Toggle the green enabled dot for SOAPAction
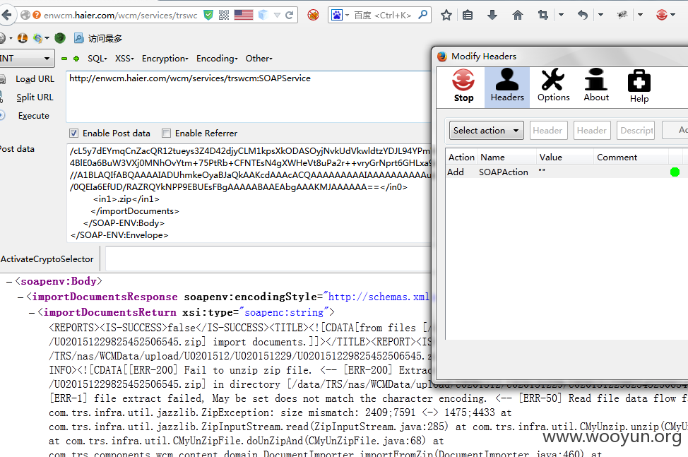The image size is (688, 457). click(x=675, y=172)
